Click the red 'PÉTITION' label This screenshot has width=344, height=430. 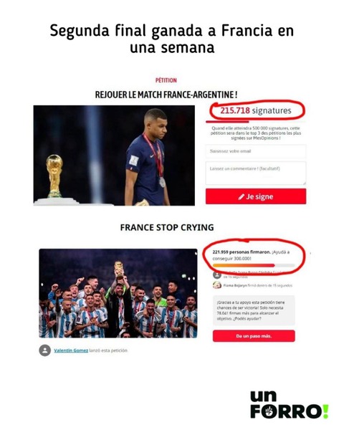pyautogui.click(x=166, y=80)
